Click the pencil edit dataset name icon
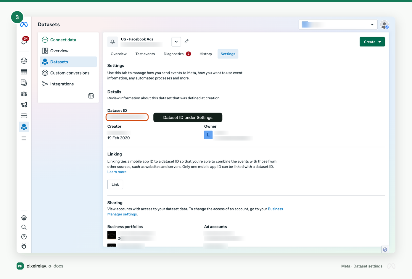Image resolution: width=412 pixels, height=279 pixels. point(186,41)
